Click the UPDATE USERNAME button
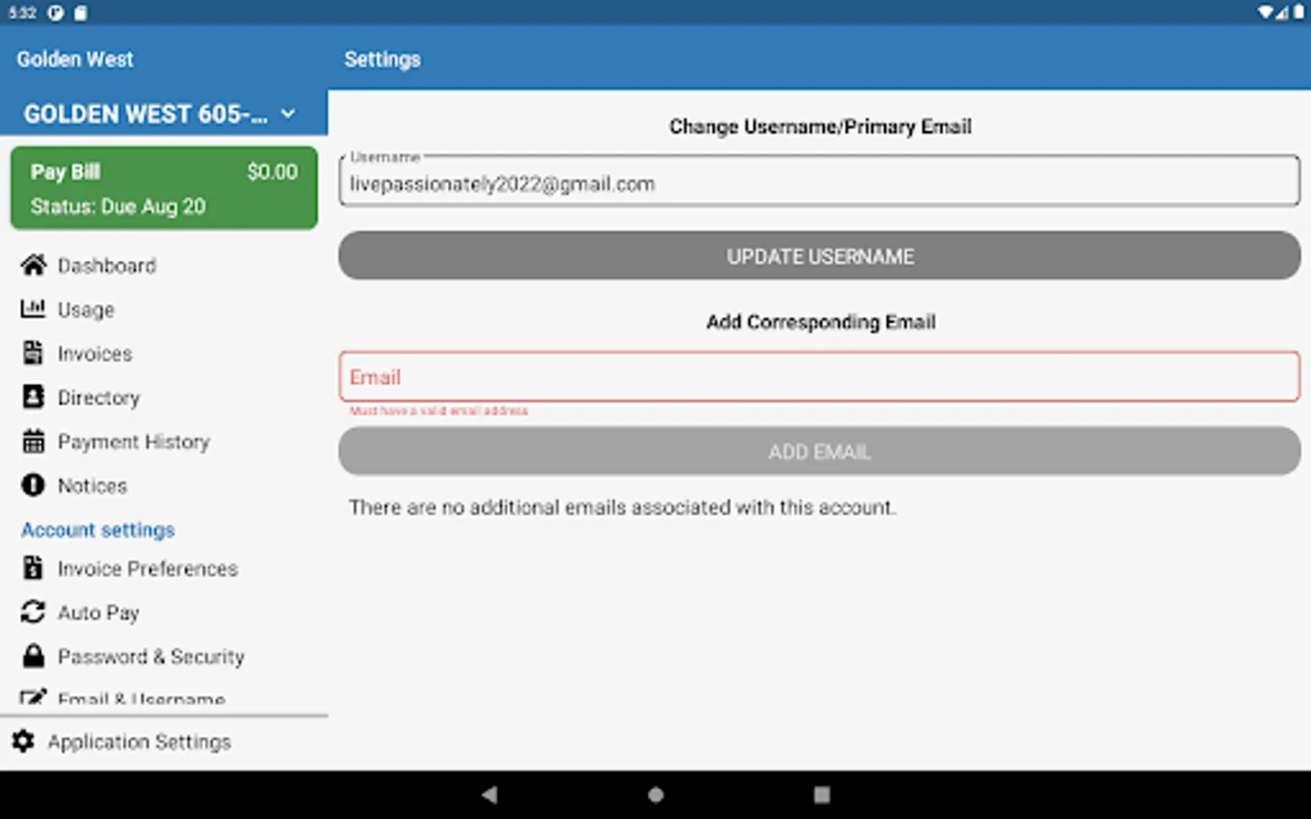Screen dimensions: 1311x819 819,256
